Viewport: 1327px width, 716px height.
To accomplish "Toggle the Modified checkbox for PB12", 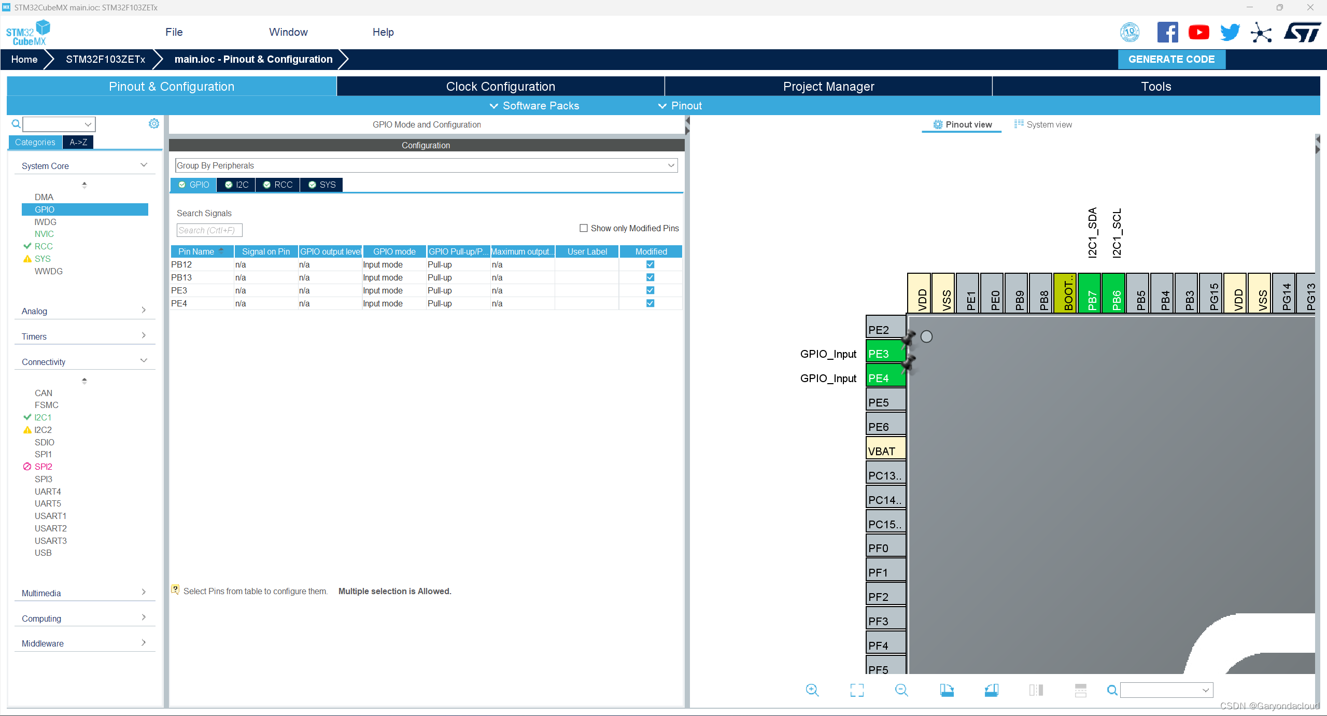I will click(650, 264).
